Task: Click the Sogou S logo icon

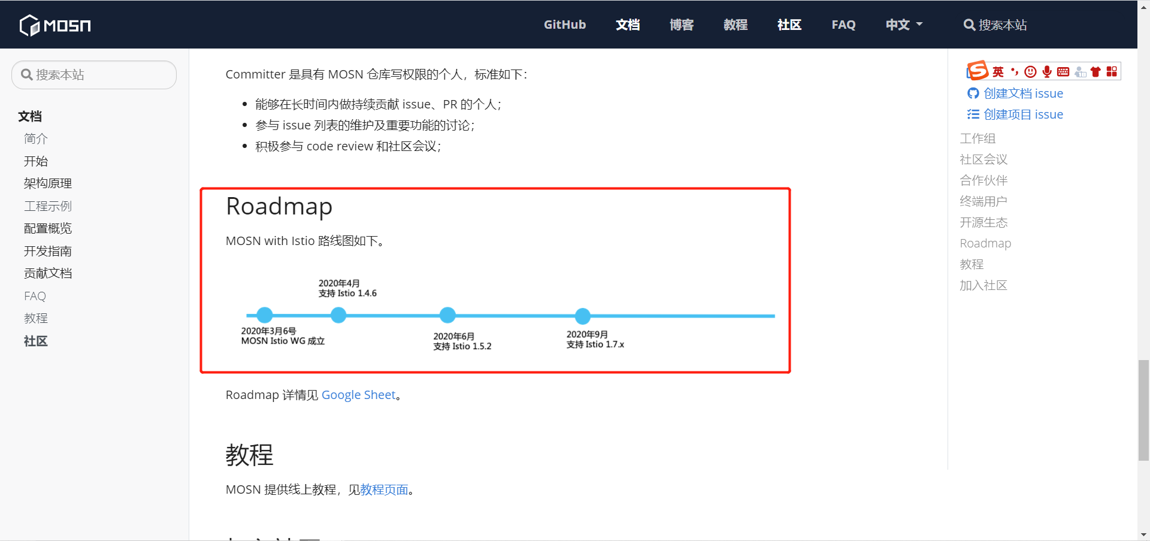Action: tap(978, 71)
